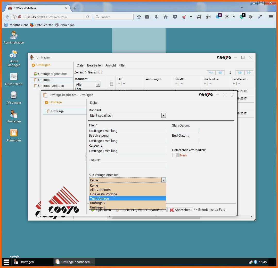Open the Firefox hamburger menu
This screenshot has width=278, height=268.
point(271,17)
